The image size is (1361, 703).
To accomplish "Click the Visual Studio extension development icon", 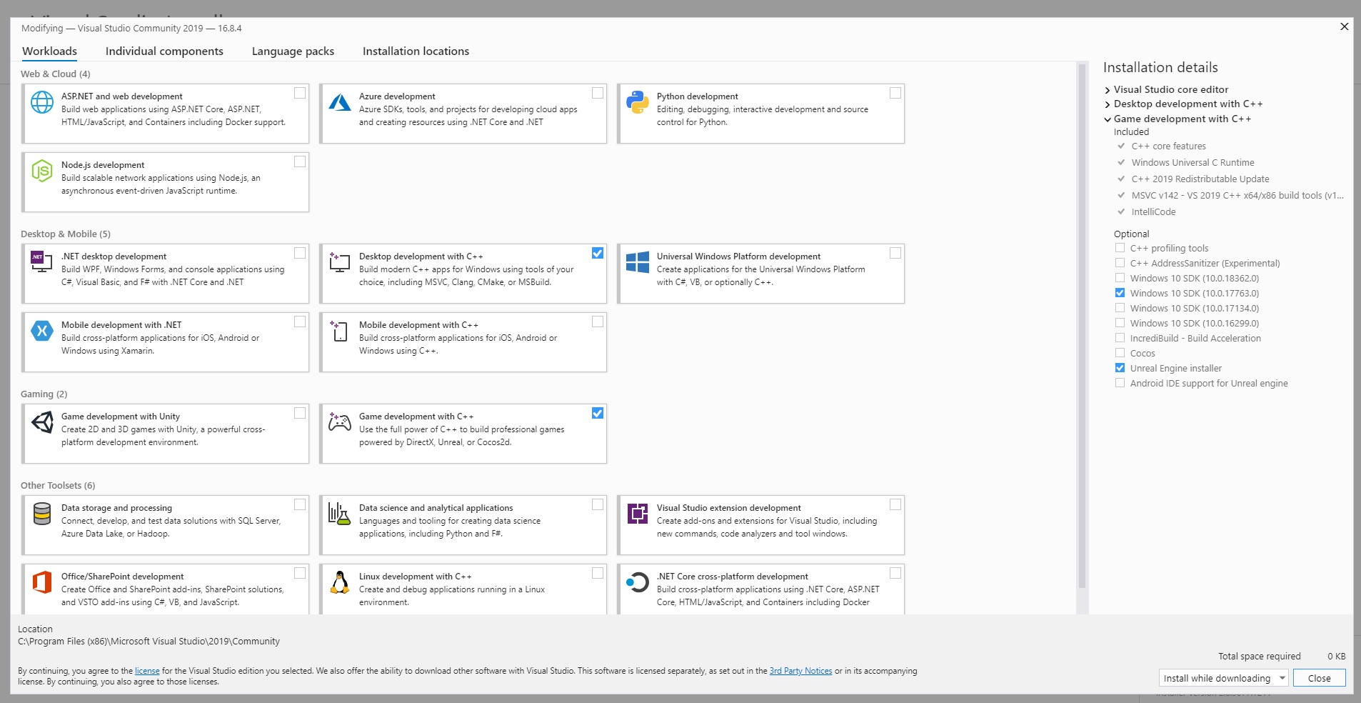I will 638,514.
